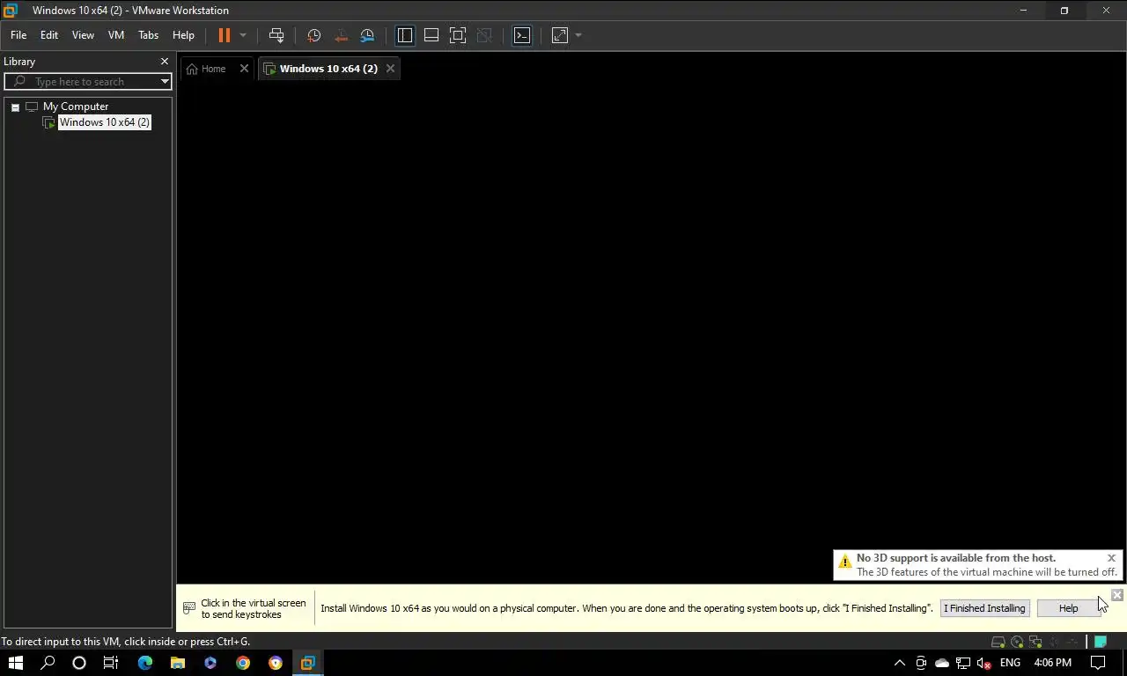Open the stretch mode dropdown arrow
This screenshot has width=1127, height=676.
(578, 35)
